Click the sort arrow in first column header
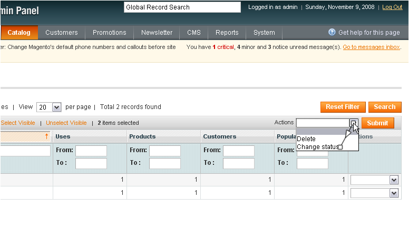Viewport: 409px width, 237px height. (46, 136)
